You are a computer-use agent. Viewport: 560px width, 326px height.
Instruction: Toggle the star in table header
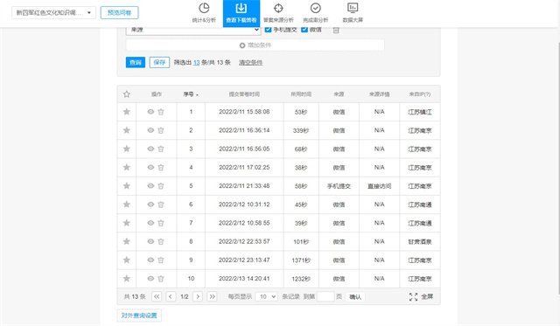pos(126,94)
